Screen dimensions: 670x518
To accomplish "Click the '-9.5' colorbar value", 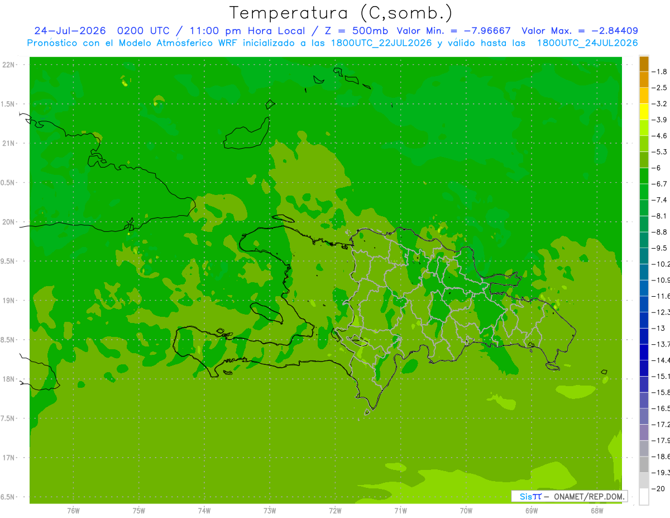I will click(661, 248).
